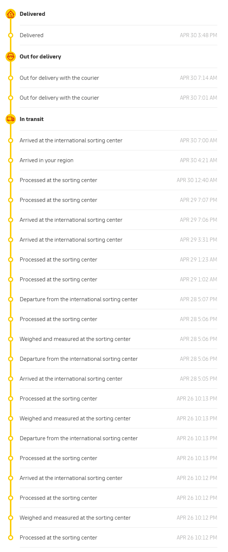Click the APR 30 12:40 AM timestamp

click(197, 180)
